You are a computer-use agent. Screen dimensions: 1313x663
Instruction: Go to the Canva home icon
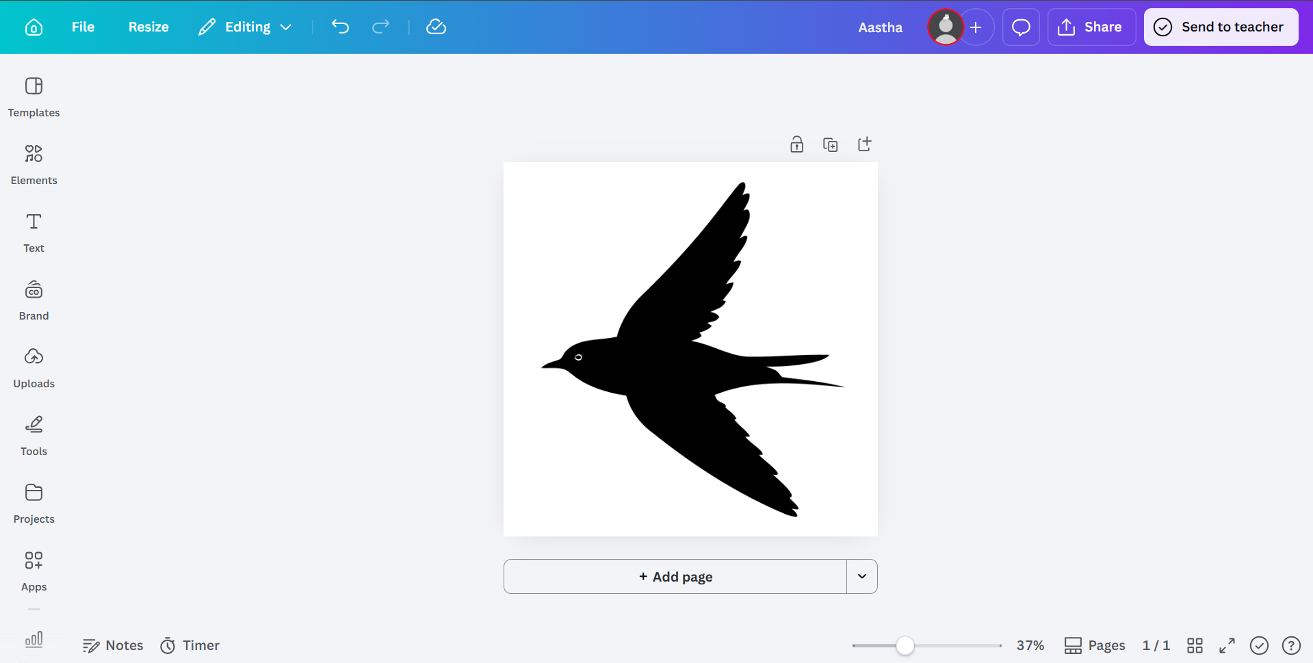coord(34,27)
